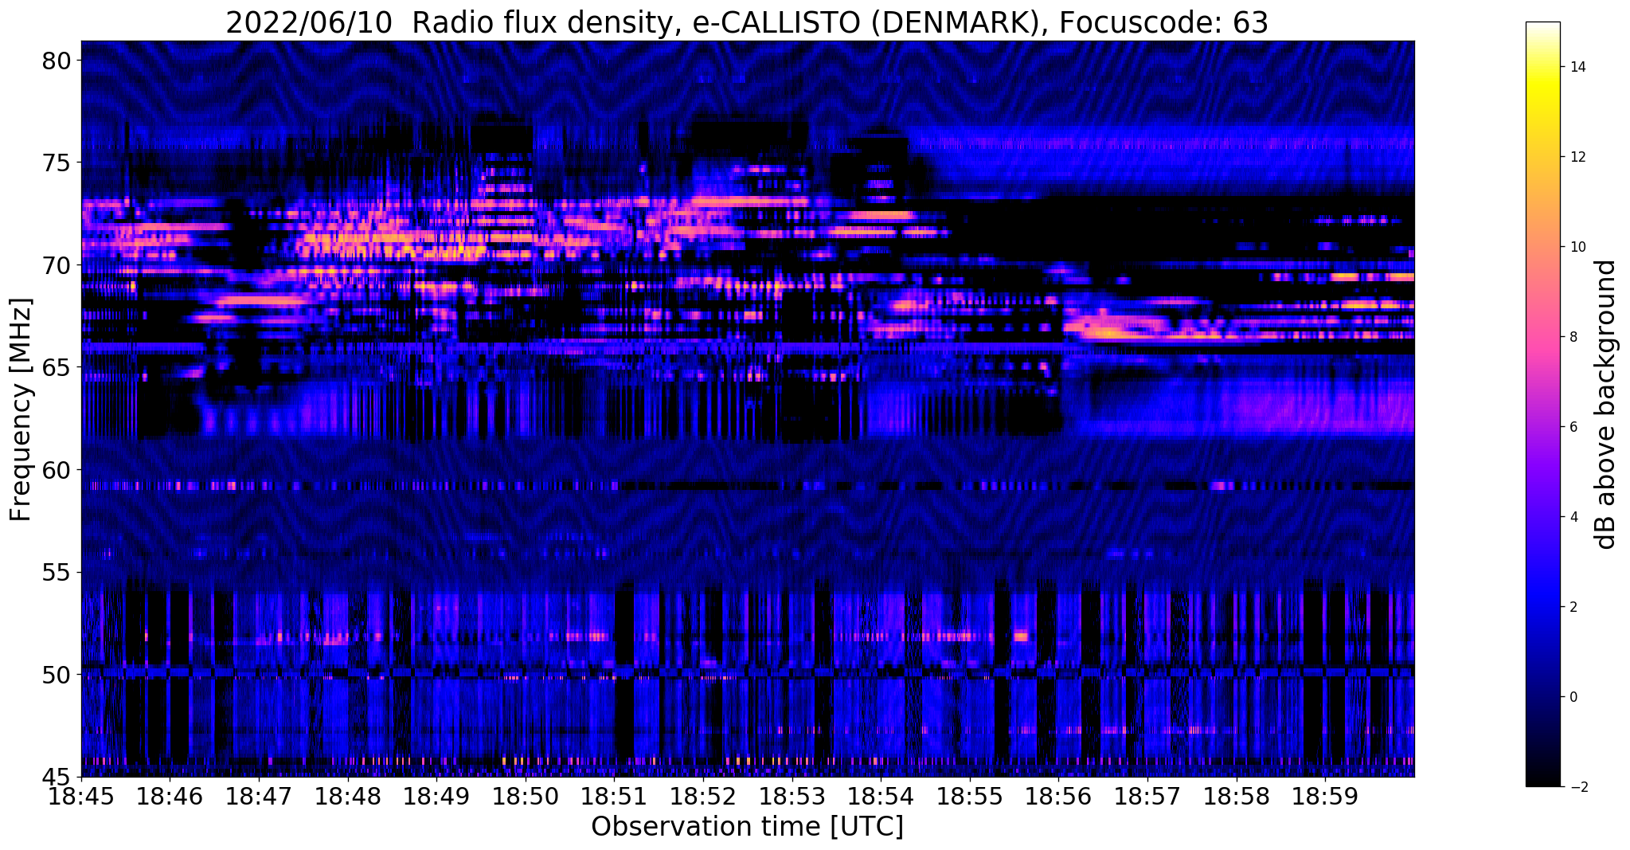Click the 50 MHz frequency tick label

57,675
